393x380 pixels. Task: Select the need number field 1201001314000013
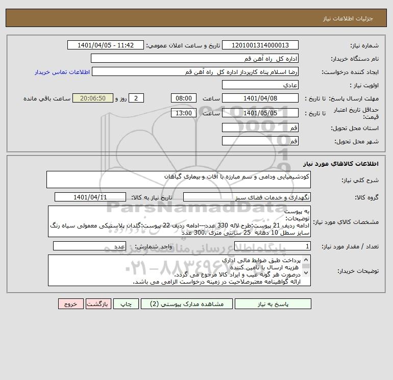click(x=260, y=45)
